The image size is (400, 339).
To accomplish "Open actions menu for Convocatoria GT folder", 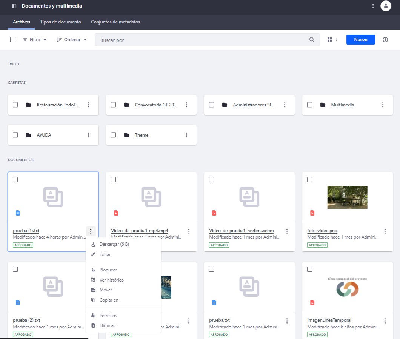I will point(187,105).
